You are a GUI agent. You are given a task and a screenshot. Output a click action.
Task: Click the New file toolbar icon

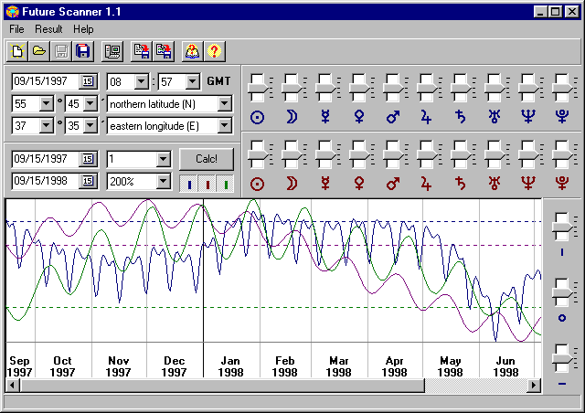click(17, 51)
